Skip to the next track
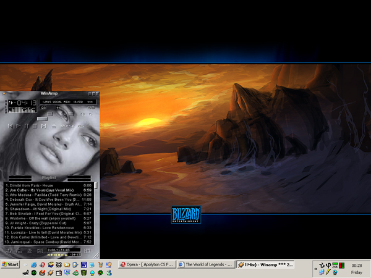 [x=45, y=126]
